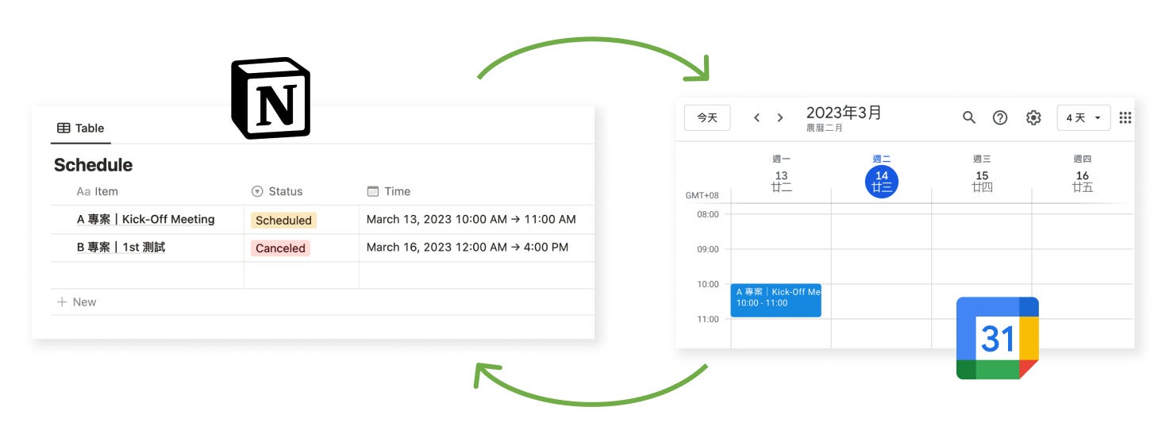Click the 今天 (Today) button

coord(707,117)
